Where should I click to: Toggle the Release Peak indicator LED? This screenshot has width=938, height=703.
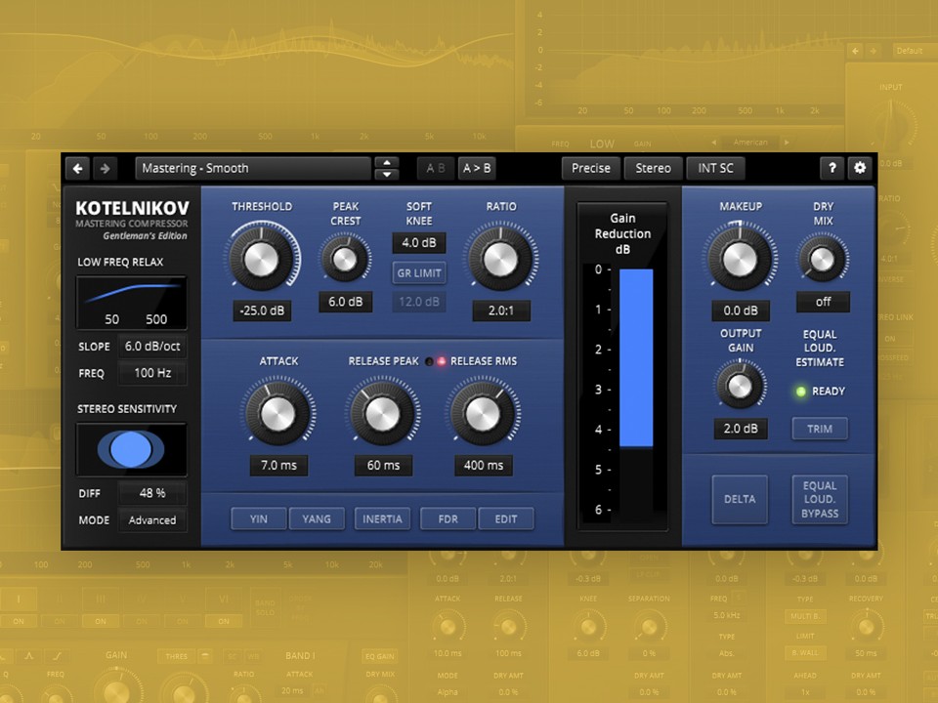429,361
